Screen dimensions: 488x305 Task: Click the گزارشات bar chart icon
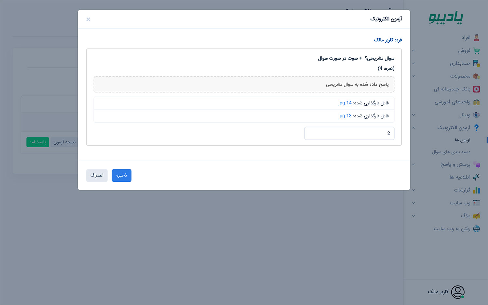[x=476, y=190]
